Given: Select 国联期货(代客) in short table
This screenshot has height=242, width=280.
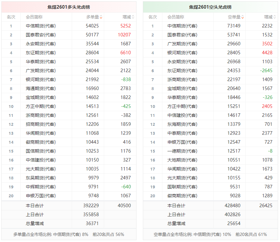Looking at the screenshot, I should 182,187.
